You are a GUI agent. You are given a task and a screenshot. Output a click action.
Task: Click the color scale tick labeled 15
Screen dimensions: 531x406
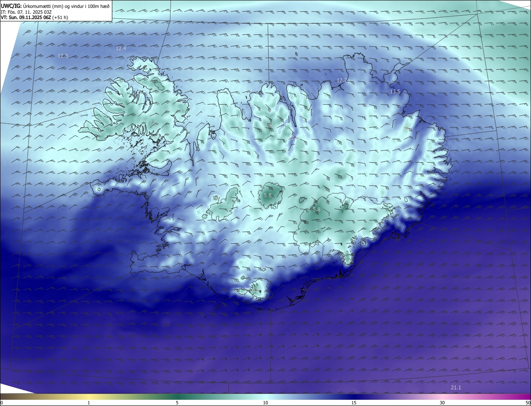(x=354, y=403)
